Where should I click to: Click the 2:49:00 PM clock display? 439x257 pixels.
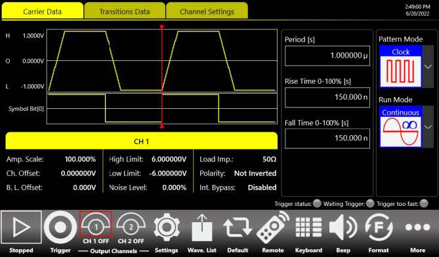(x=417, y=7)
